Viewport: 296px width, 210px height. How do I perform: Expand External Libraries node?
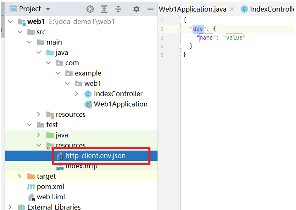[10, 207]
